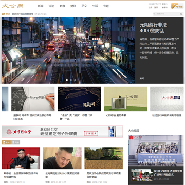
Task: Open the caption under 隔海观澜 thumbnail
Action: [77, 117]
